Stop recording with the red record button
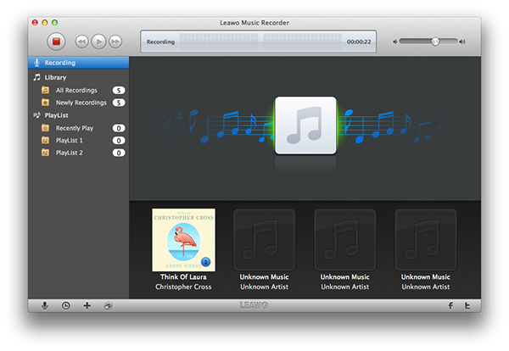Viewport: 509px width, 351px height. [x=57, y=41]
